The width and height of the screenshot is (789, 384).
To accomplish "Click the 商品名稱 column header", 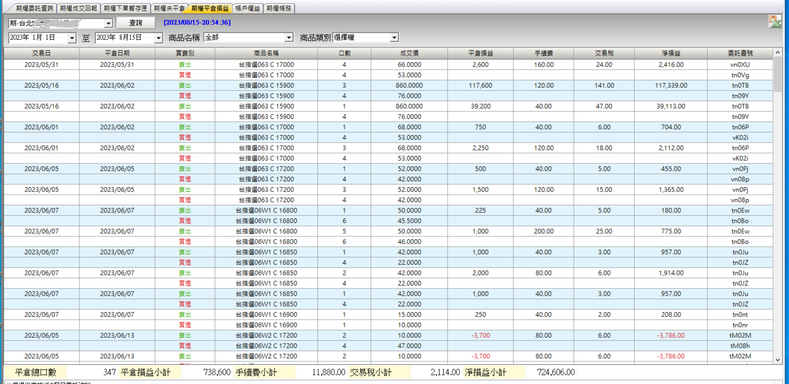I will [x=266, y=53].
